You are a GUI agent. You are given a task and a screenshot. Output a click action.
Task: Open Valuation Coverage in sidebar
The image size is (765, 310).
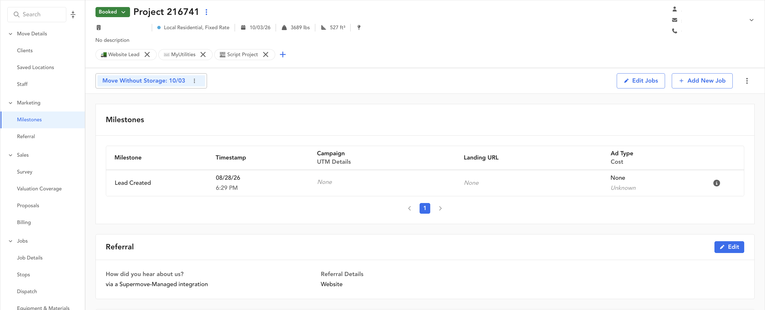[39, 188]
